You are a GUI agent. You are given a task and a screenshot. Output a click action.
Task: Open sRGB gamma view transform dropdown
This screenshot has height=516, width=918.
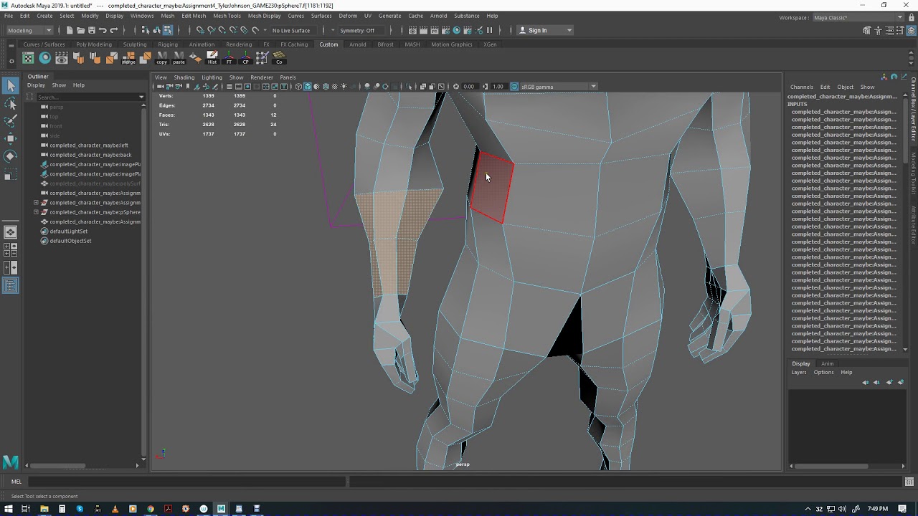click(x=559, y=87)
